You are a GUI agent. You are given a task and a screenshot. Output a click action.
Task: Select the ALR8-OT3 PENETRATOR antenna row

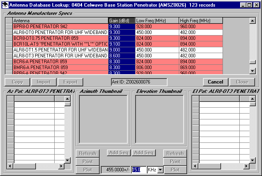coord(114,55)
